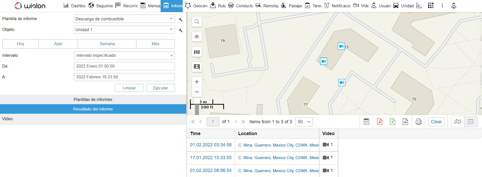
Task: Switch to split-panel layout toggle
Action: (x=471, y=122)
